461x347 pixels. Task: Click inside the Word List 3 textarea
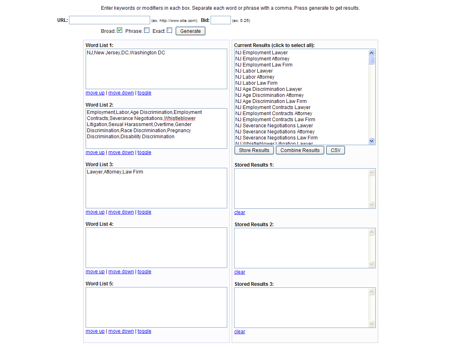click(156, 188)
